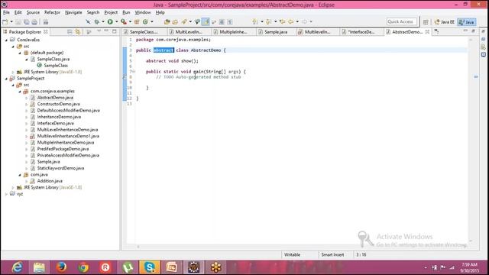Click Collapse All in Package Explorer
The width and height of the screenshot is (489, 275).
70,32
